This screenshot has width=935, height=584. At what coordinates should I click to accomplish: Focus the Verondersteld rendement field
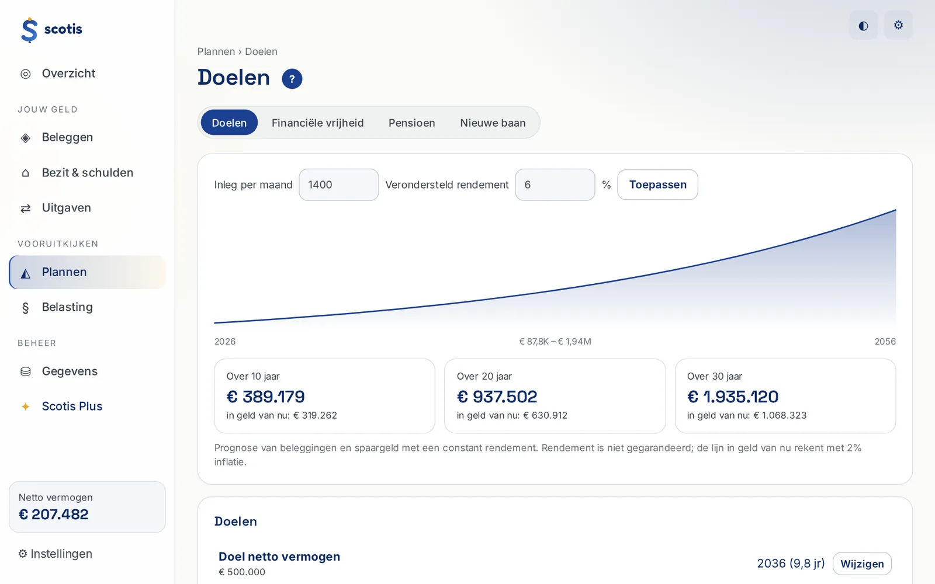(555, 185)
